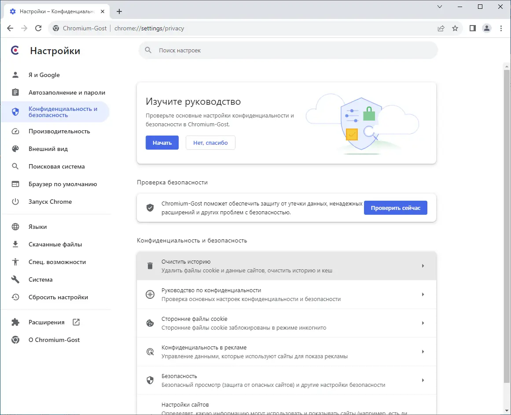Open the tab search chevron in title bar
Screen dimensions: 511x415
[440, 7]
